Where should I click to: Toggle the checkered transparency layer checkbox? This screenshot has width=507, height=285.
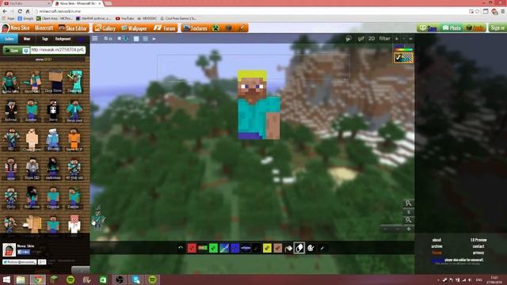[x=403, y=58]
